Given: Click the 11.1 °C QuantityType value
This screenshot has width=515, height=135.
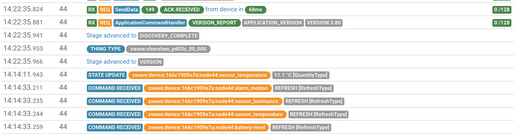Looking at the screenshot, I should pyautogui.click(x=301, y=75).
